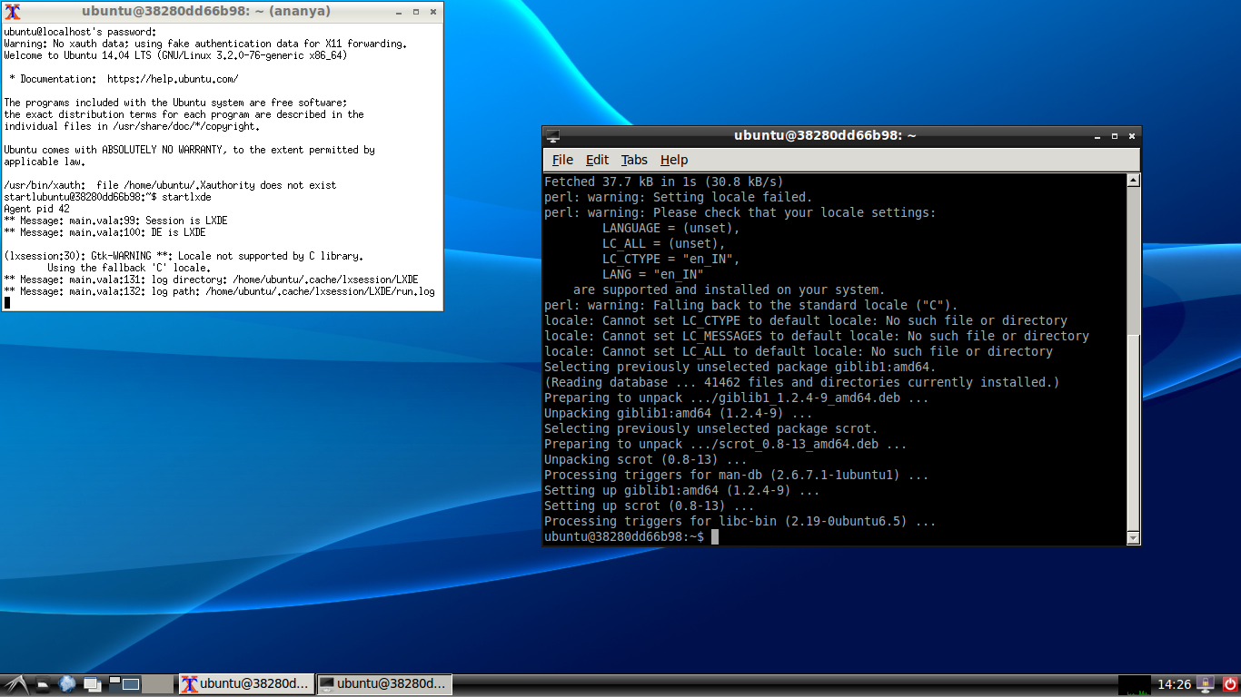Viewport: 1241px width, 697px height.
Task: Click the LXTerminal prompt line "ubuntu@38280dd66b98:~$"
Action: (x=624, y=537)
